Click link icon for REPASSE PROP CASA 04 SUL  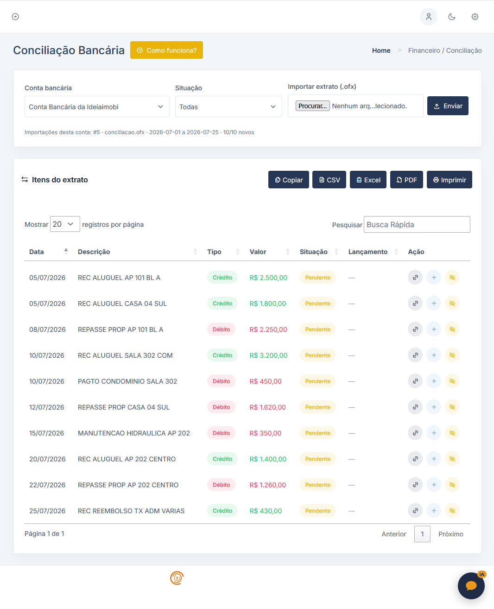click(415, 407)
